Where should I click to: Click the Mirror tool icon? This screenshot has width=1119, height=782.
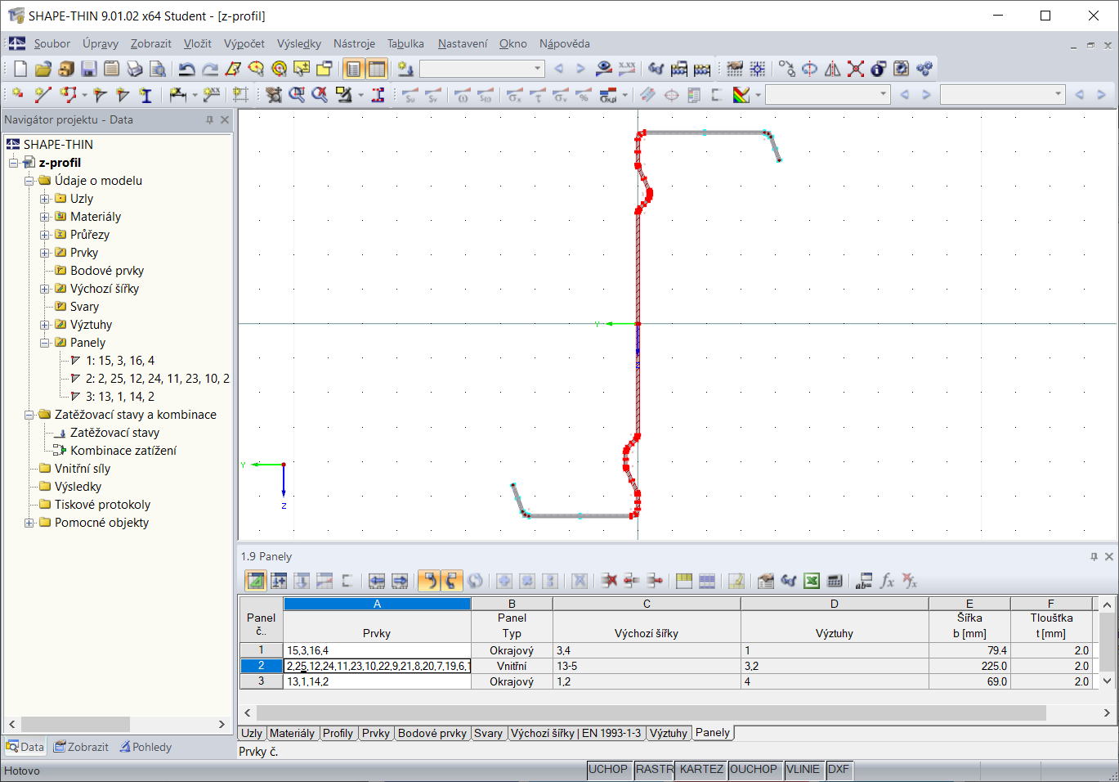point(832,69)
